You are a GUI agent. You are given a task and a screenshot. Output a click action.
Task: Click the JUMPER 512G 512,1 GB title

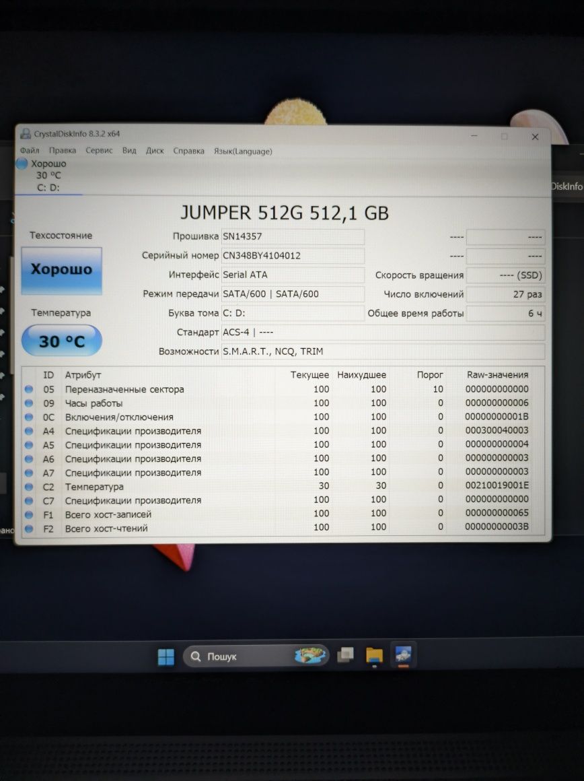(285, 213)
